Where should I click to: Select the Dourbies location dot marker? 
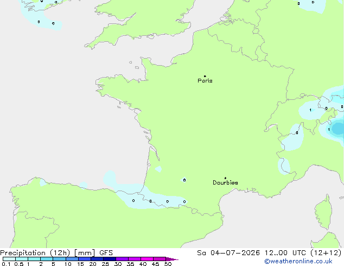click(225, 178)
